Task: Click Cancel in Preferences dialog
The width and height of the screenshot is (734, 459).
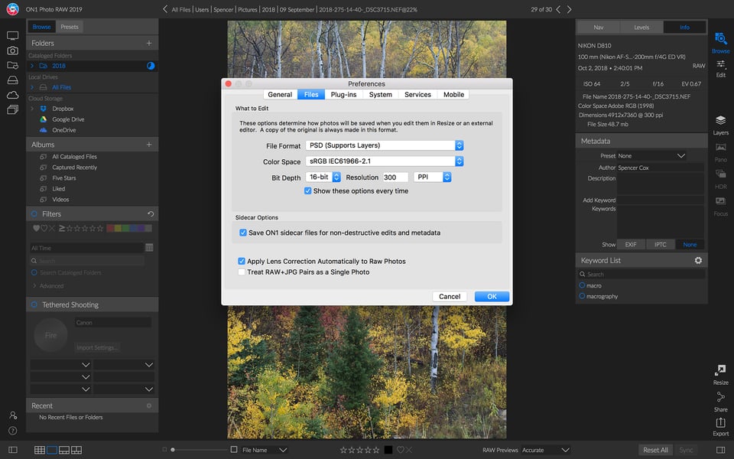Action: (450, 297)
